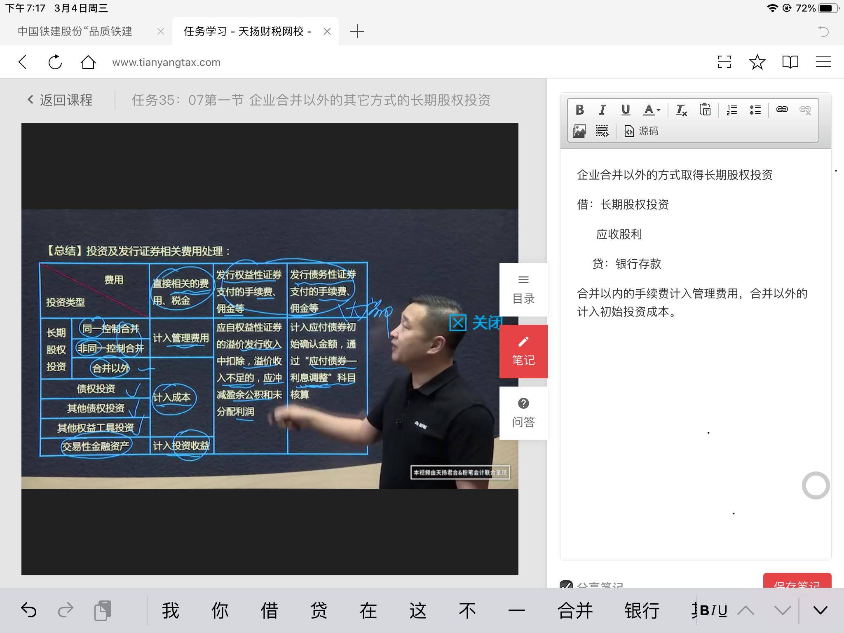
Task: Insert a bulleted list in note
Action: 755,110
